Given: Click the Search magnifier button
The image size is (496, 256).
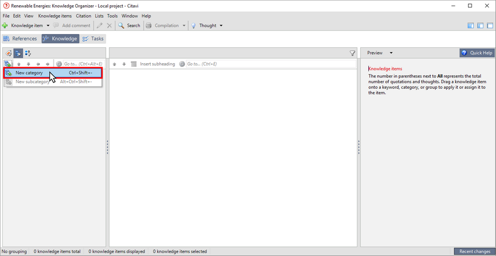Looking at the screenshot, I should 129,26.
